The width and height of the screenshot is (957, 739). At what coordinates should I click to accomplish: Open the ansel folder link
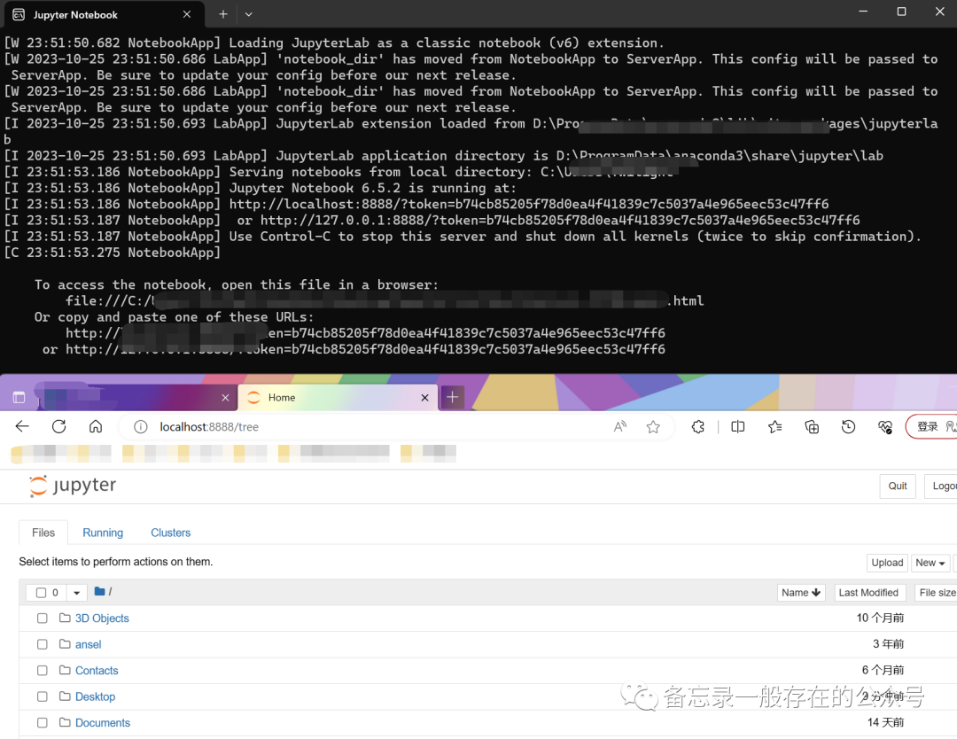(x=88, y=644)
